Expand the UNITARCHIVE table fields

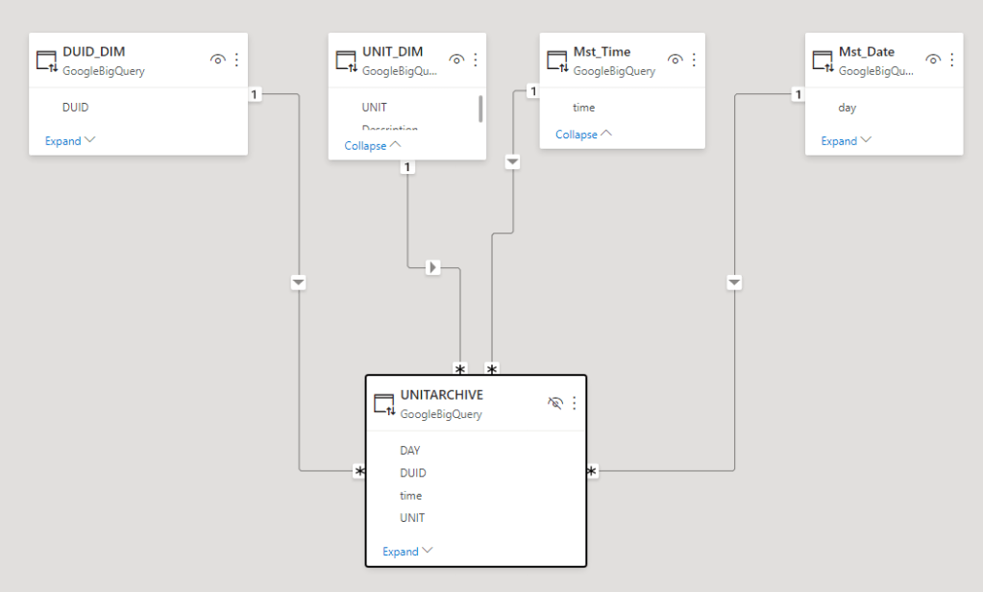407,552
